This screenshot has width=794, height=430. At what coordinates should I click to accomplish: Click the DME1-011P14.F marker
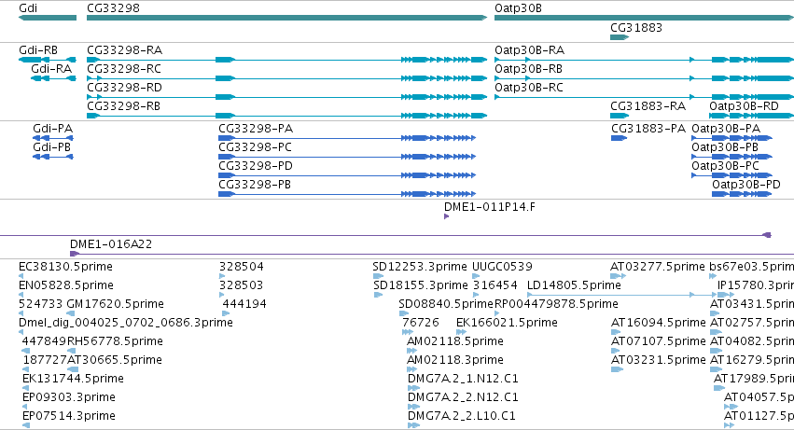coord(446,216)
